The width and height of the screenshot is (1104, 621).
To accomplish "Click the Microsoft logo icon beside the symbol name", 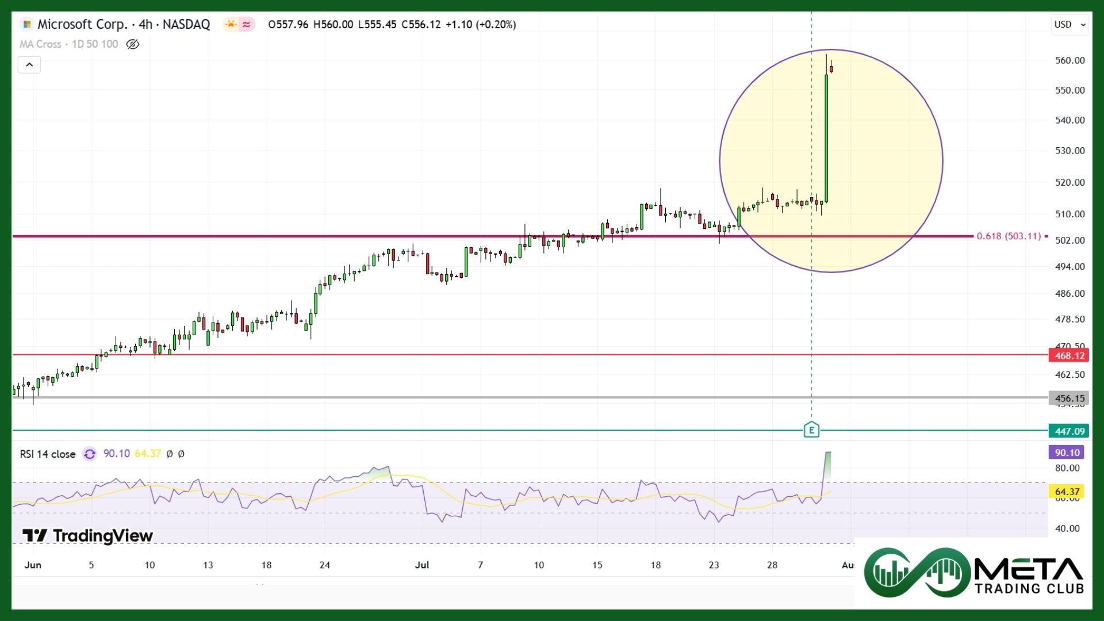I will 27,24.
